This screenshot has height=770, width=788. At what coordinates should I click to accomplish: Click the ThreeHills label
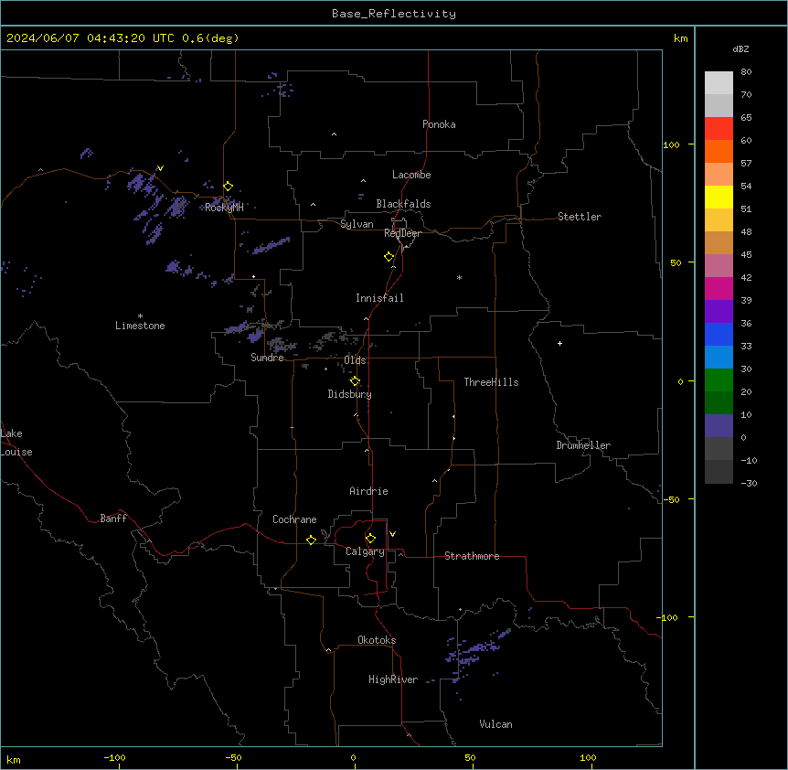tap(491, 382)
